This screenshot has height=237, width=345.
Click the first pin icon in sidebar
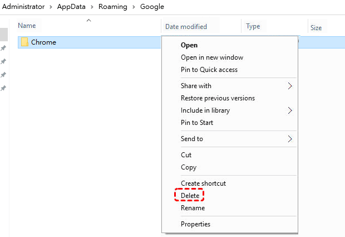click(x=3, y=48)
